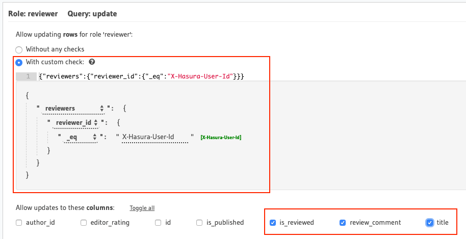This screenshot has width=466, height=239.
Task: Check the id column checkbox
Action: 158,223
